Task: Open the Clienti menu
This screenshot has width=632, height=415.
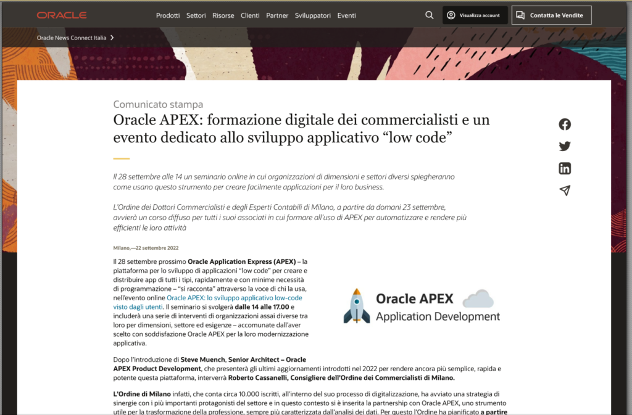Action: 250,15
